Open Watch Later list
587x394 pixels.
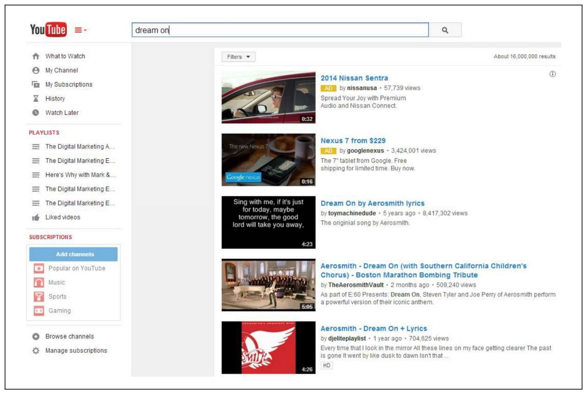[62, 113]
